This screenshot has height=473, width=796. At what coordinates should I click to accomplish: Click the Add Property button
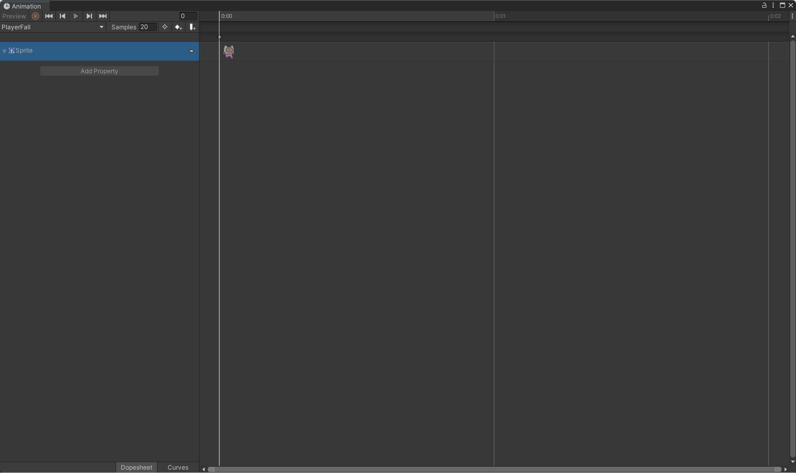(x=99, y=71)
